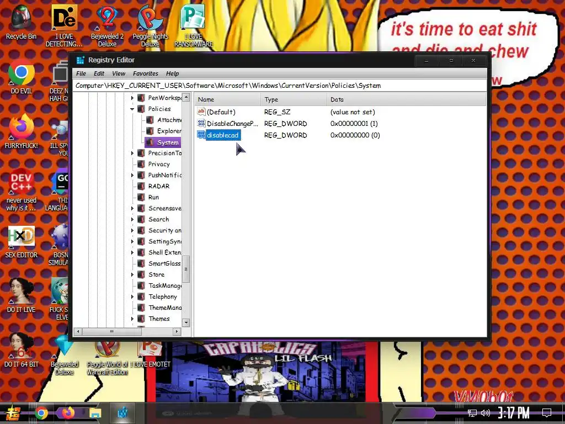The width and height of the screenshot is (565, 424).
Task: Click Registry Editor taskbar button
Action: (x=122, y=413)
